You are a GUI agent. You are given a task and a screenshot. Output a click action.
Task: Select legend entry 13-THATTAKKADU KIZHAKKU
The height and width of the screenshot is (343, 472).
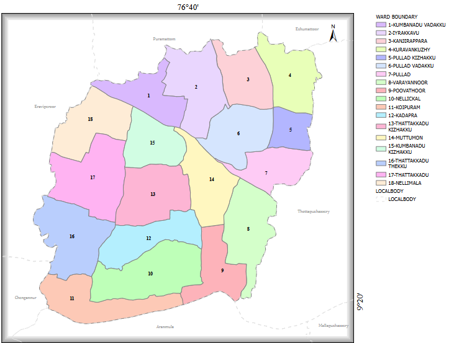point(409,127)
